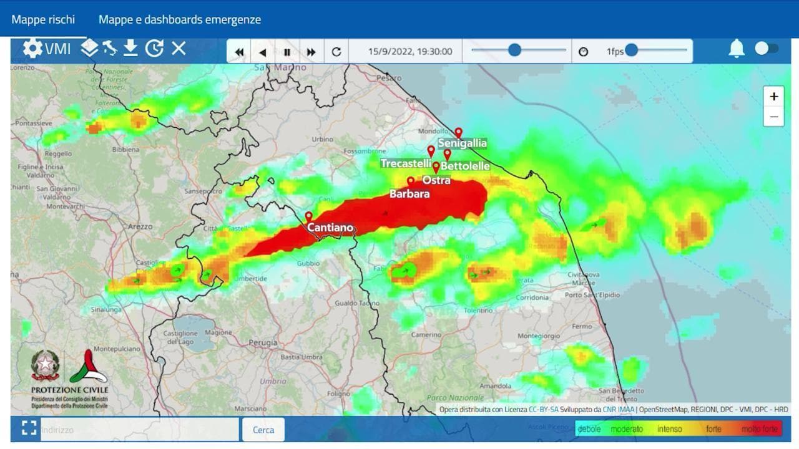Click the Cantiano map pin

coord(308,216)
